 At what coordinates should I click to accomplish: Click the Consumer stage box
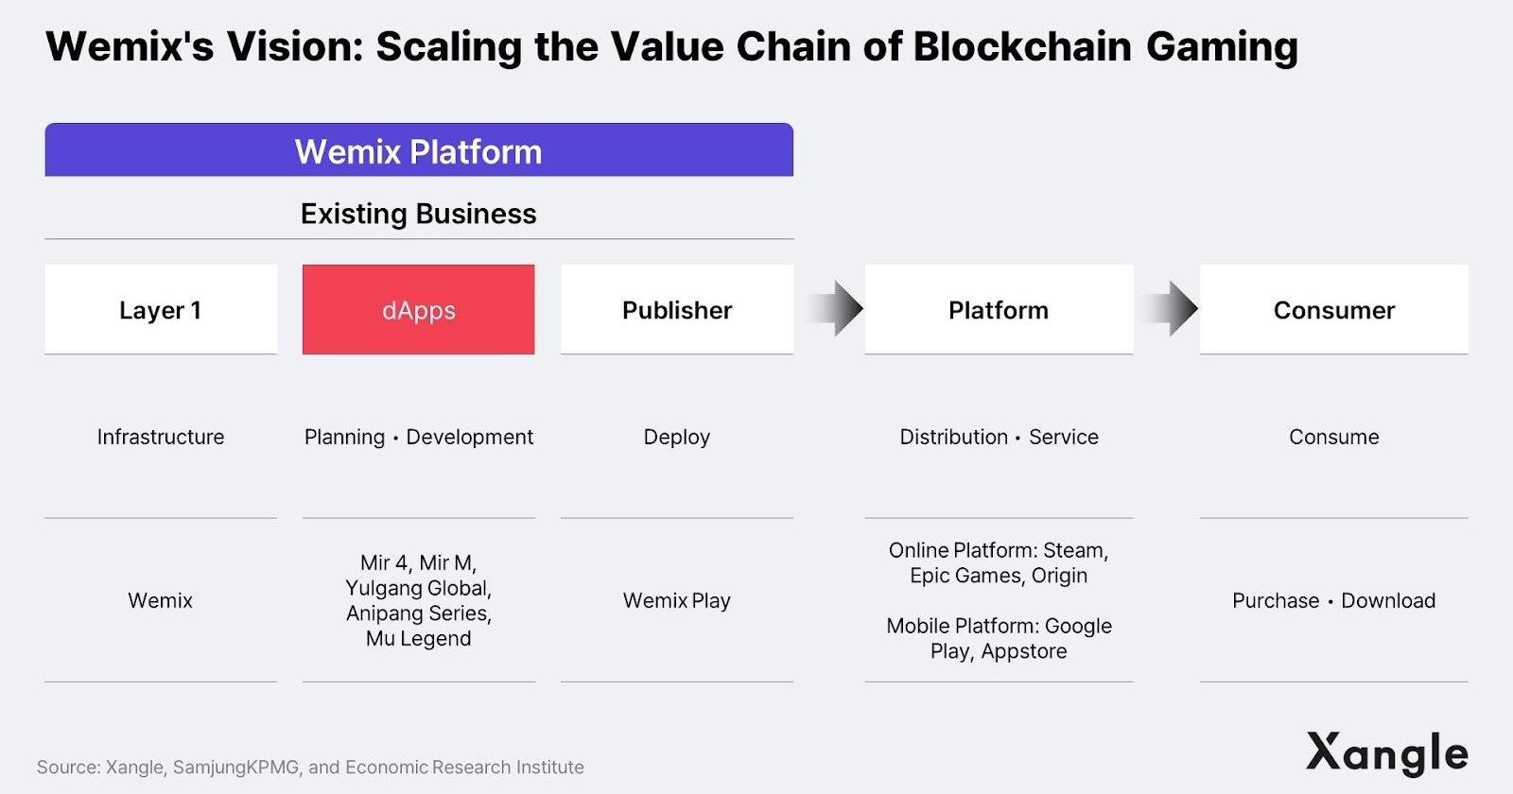pyautogui.click(x=1333, y=310)
